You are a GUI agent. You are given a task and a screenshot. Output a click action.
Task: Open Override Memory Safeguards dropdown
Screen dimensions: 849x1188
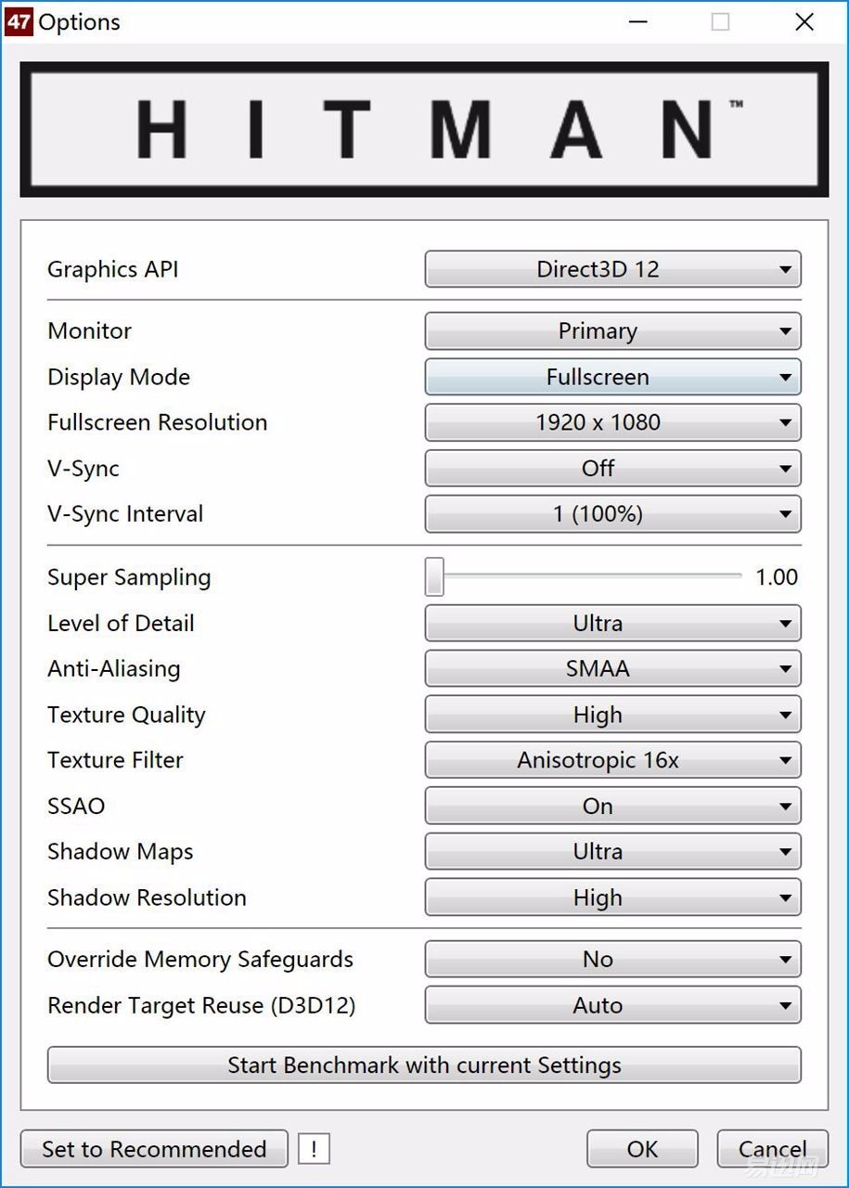click(x=612, y=960)
